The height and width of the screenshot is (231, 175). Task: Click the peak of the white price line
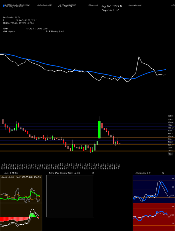click(139, 57)
